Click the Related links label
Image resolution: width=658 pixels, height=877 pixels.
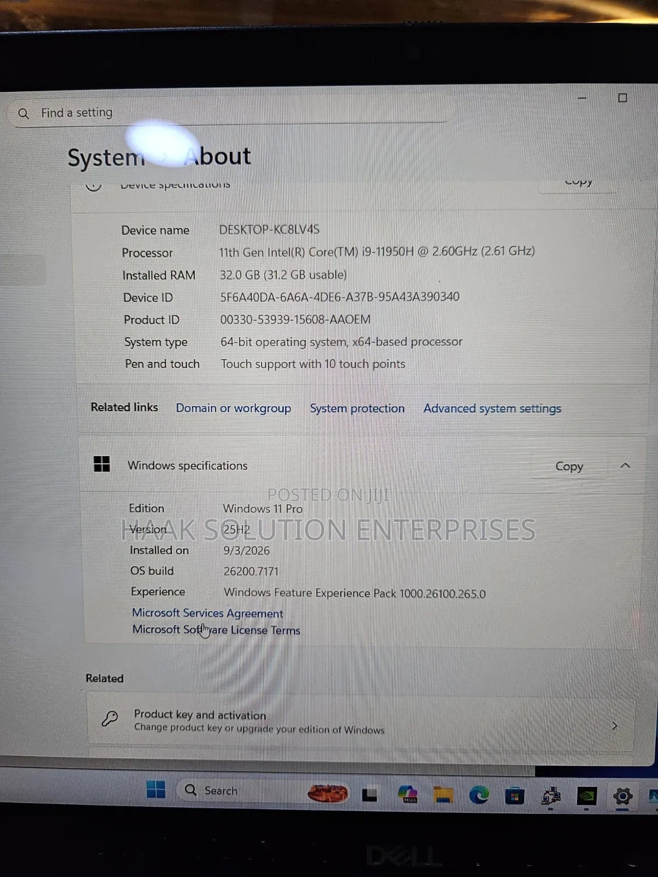124,407
